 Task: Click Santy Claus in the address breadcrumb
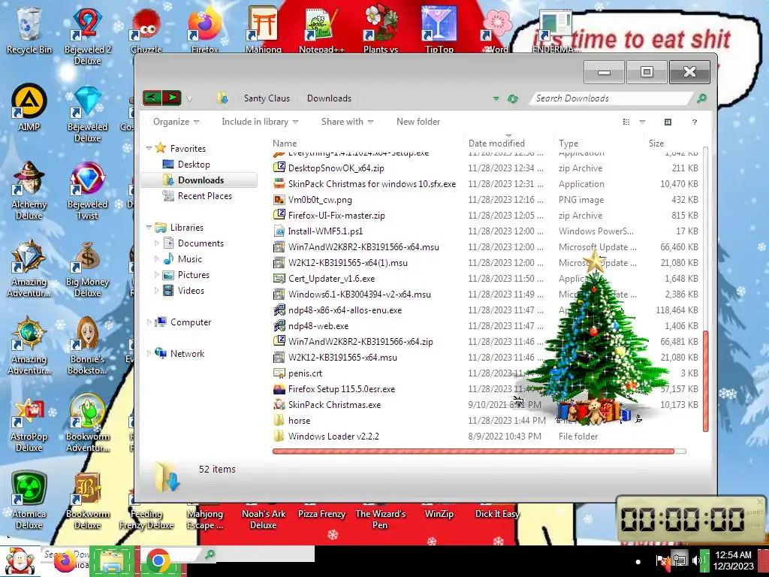(267, 98)
